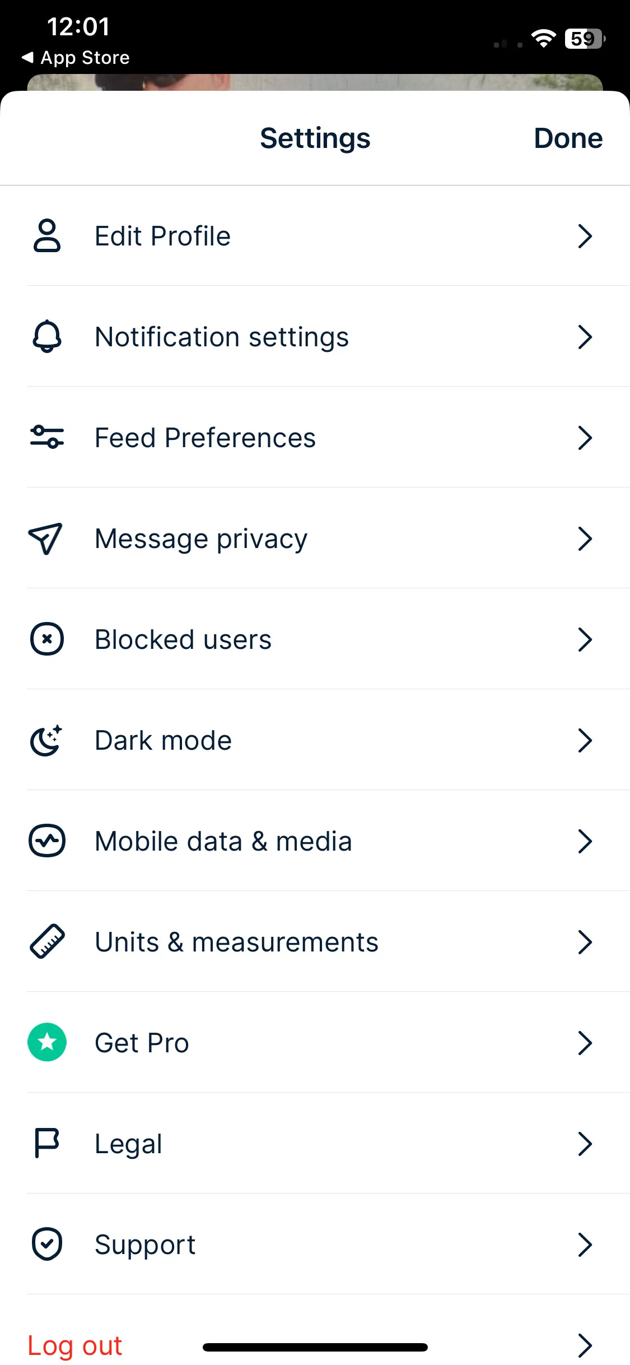Tap Done to close Settings
The height and width of the screenshot is (1365, 630).
coord(568,138)
